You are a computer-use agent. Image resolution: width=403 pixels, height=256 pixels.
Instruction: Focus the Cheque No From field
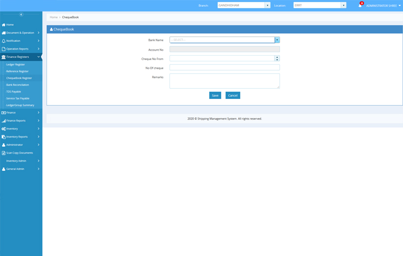(x=222, y=59)
